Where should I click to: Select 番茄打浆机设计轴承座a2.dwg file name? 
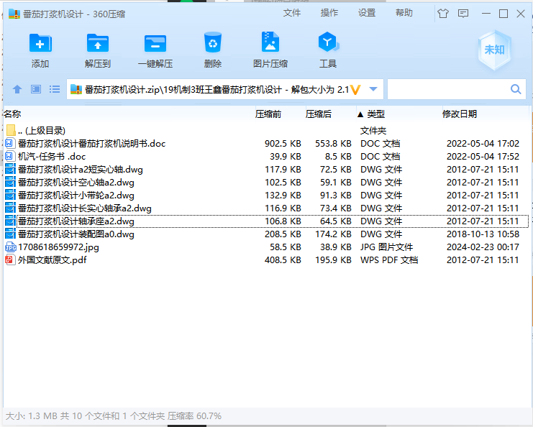point(76,221)
